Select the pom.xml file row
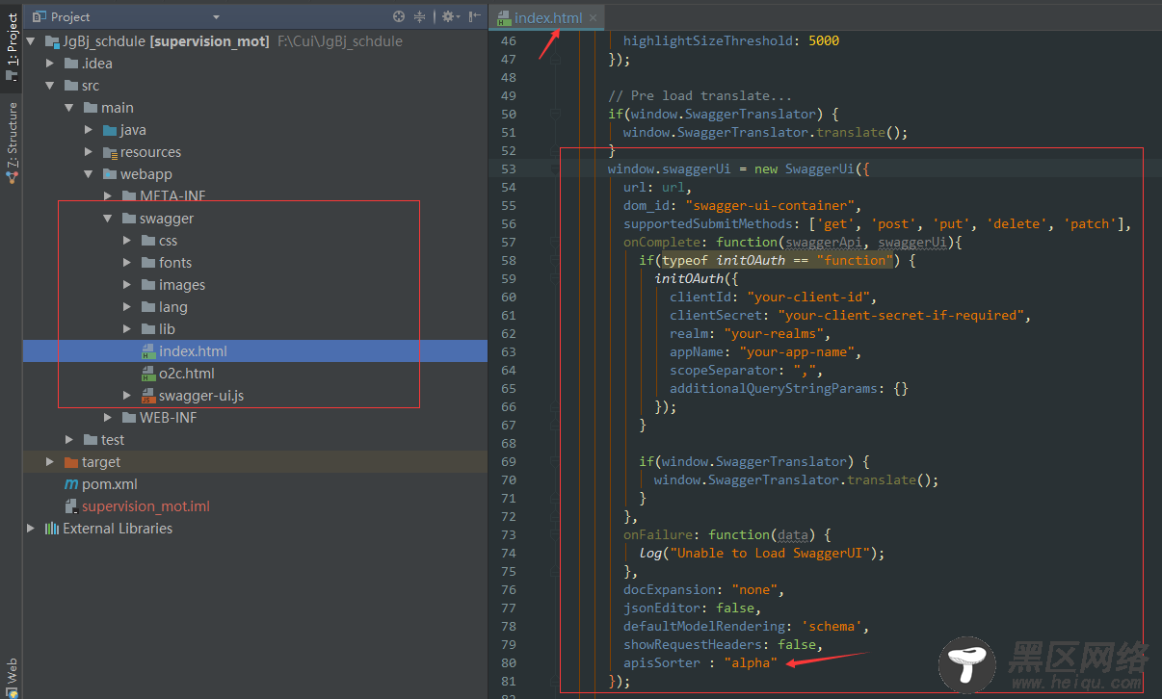Image resolution: width=1162 pixels, height=699 pixels. click(255, 484)
